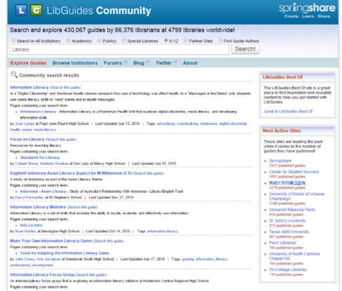Open author Darryl Fernandez's profile link
This screenshot has width=342, height=291.
tap(30, 197)
